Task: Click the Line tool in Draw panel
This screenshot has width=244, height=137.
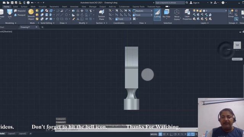Action: (62, 15)
